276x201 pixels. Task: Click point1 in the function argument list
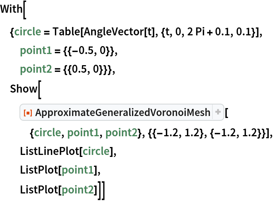(x=83, y=132)
